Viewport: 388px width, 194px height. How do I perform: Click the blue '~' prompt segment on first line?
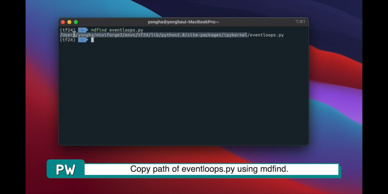(x=82, y=30)
